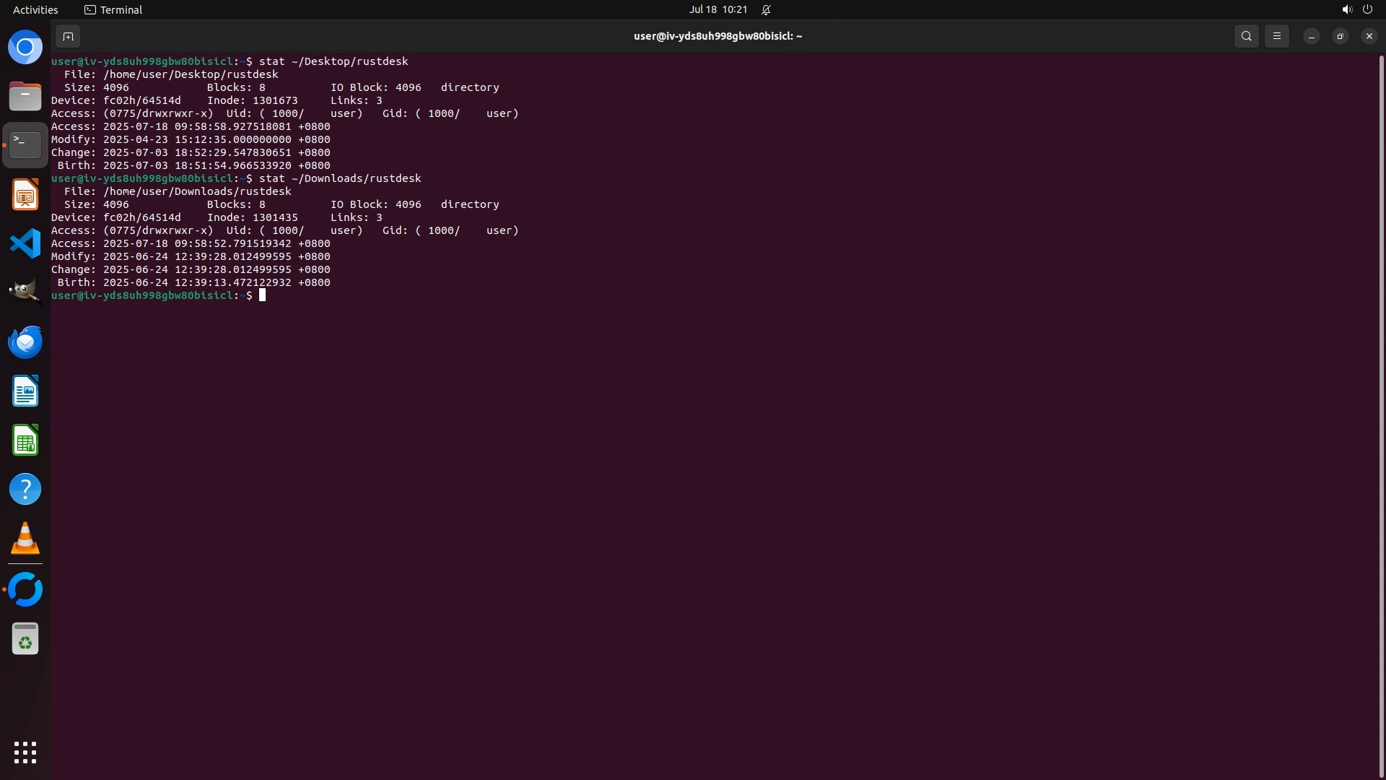This screenshot has width=1386, height=780.
Task: Open LibreOffice Writer
Action: [25, 391]
